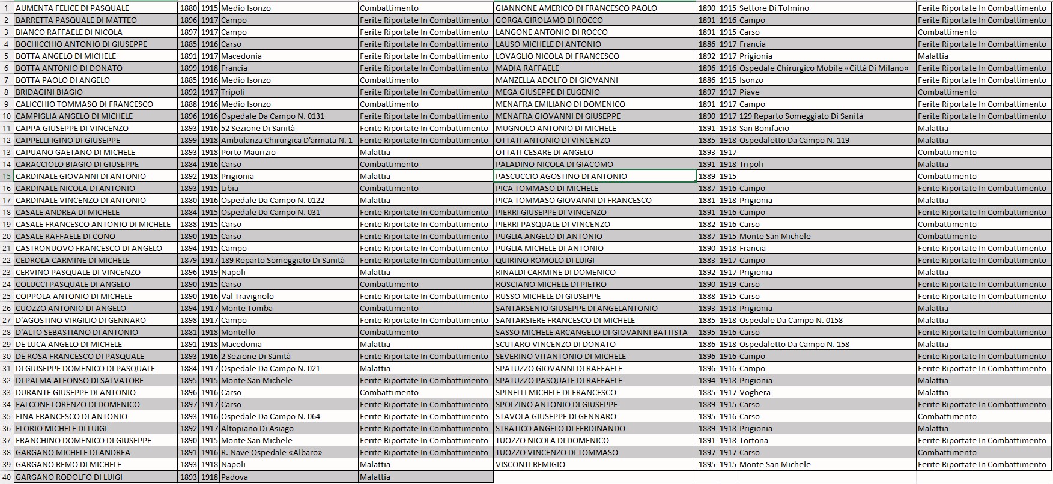
Task: Select cell Ospedale Da Campo N. 031
Action: coord(289,212)
